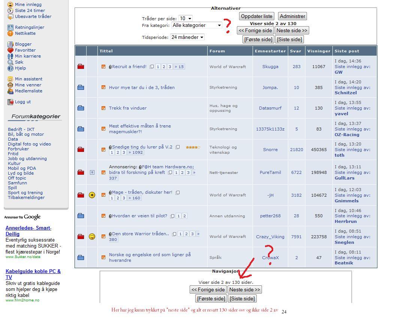Open the Tidsperiode dropdown

(187, 37)
